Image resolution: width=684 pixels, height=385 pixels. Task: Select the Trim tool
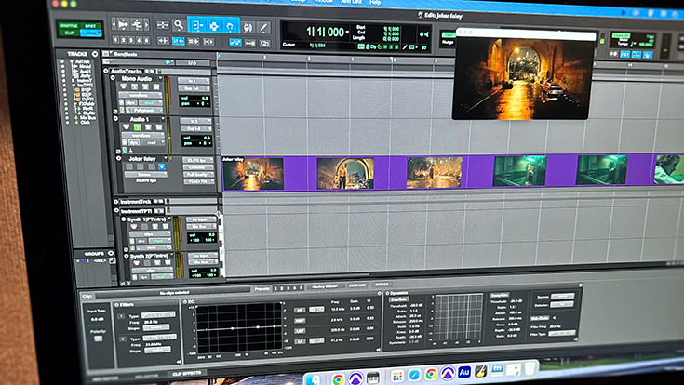tap(197, 26)
